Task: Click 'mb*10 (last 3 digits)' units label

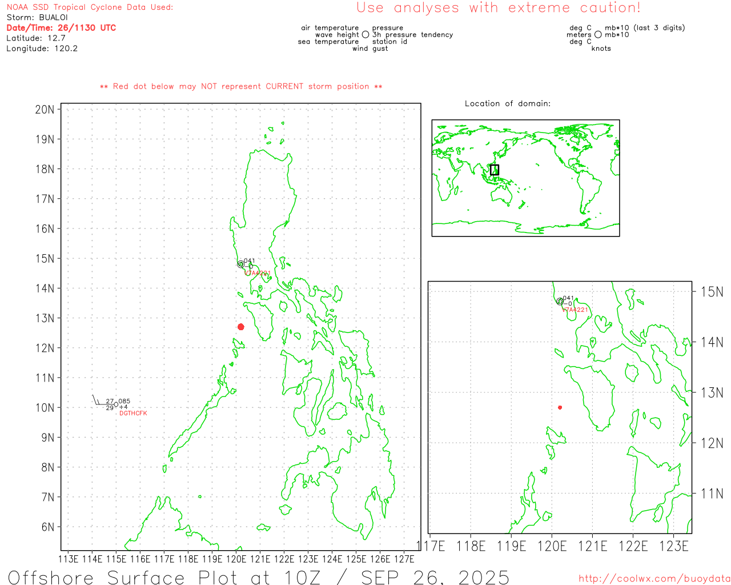Action: click(645, 28)
